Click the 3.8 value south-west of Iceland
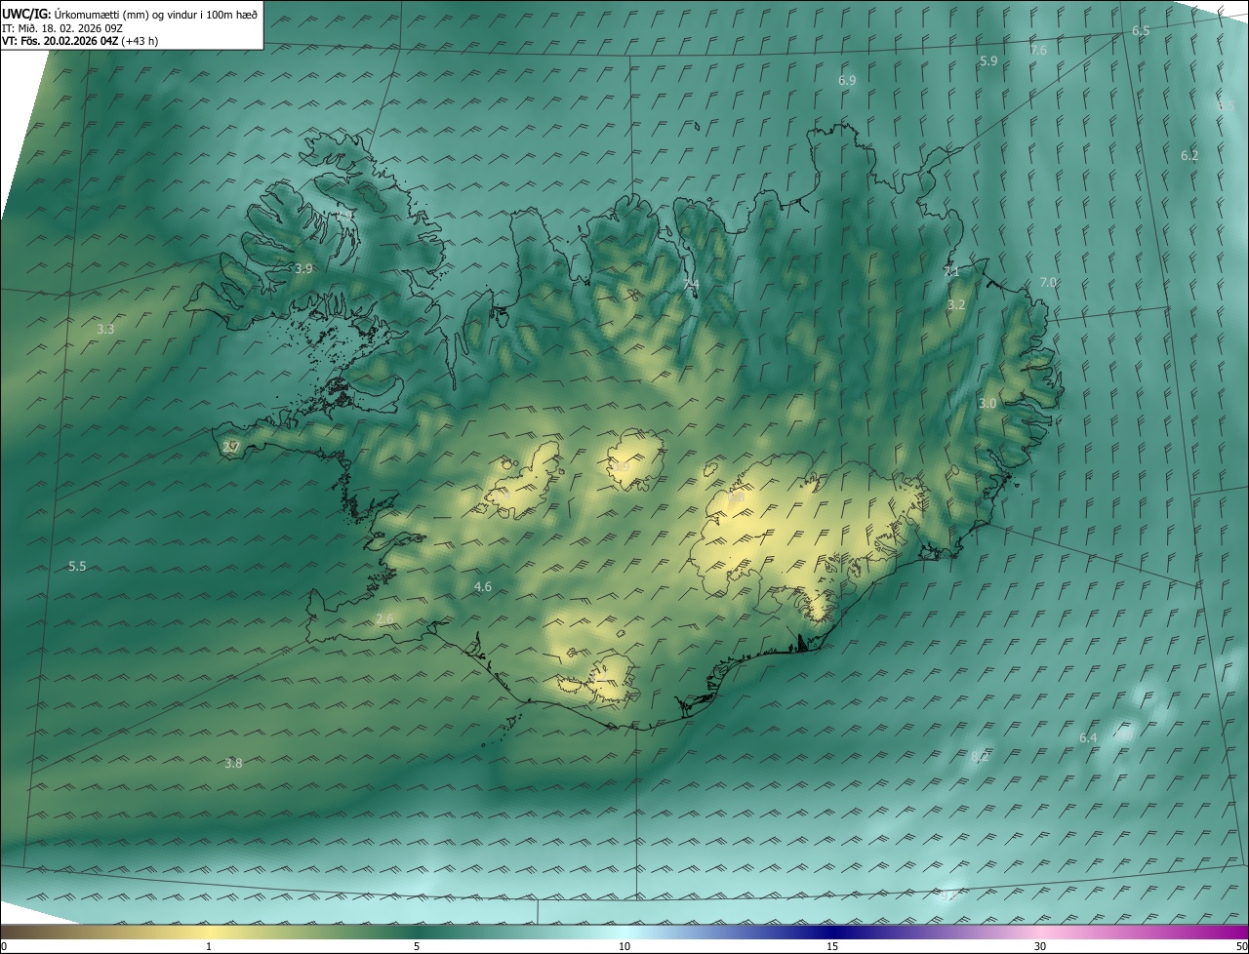The width and height of the screenshot is (1249, 954). (232, 763)
